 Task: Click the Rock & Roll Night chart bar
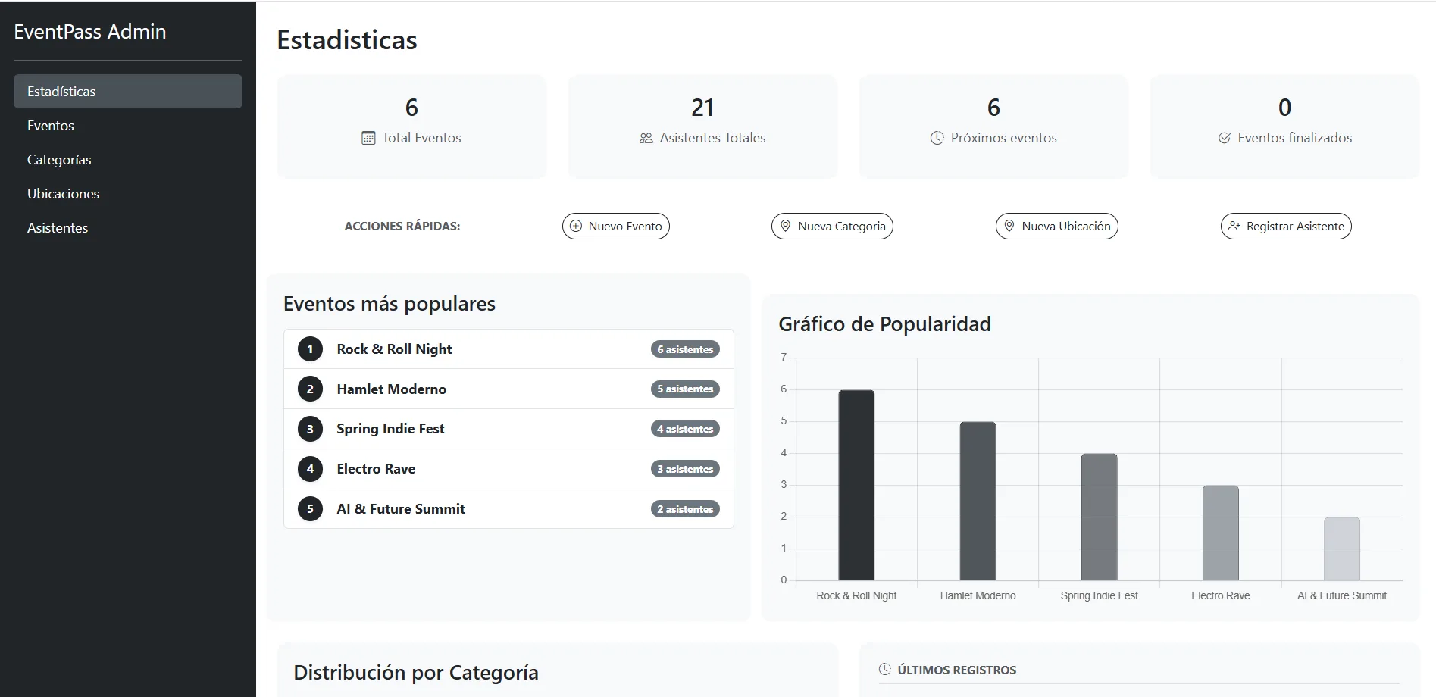point(856,486)
